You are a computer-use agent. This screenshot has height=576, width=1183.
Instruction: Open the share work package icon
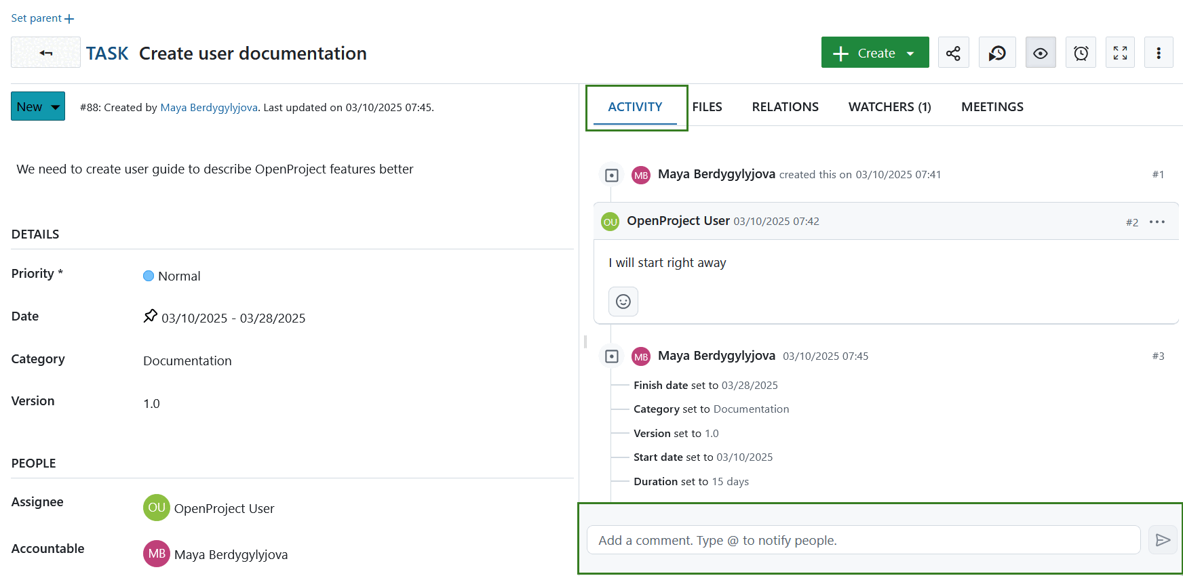click(x=953, y=53)
